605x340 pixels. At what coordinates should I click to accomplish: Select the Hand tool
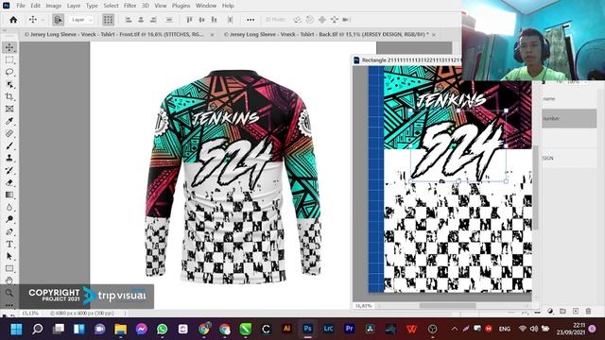[9, 280]
